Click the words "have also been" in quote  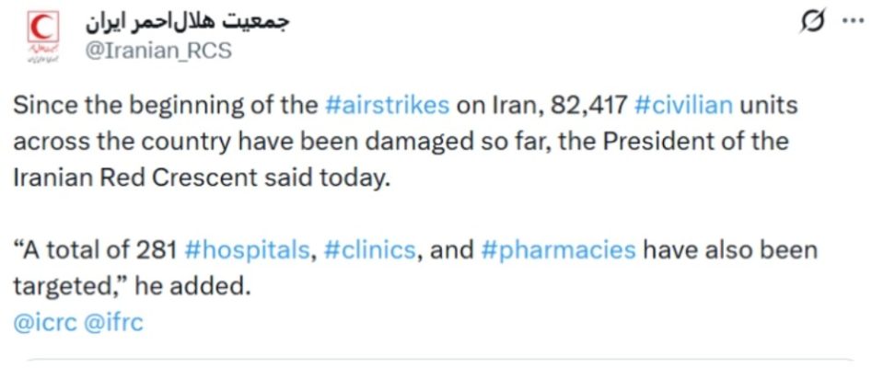[x=729, y=250]
